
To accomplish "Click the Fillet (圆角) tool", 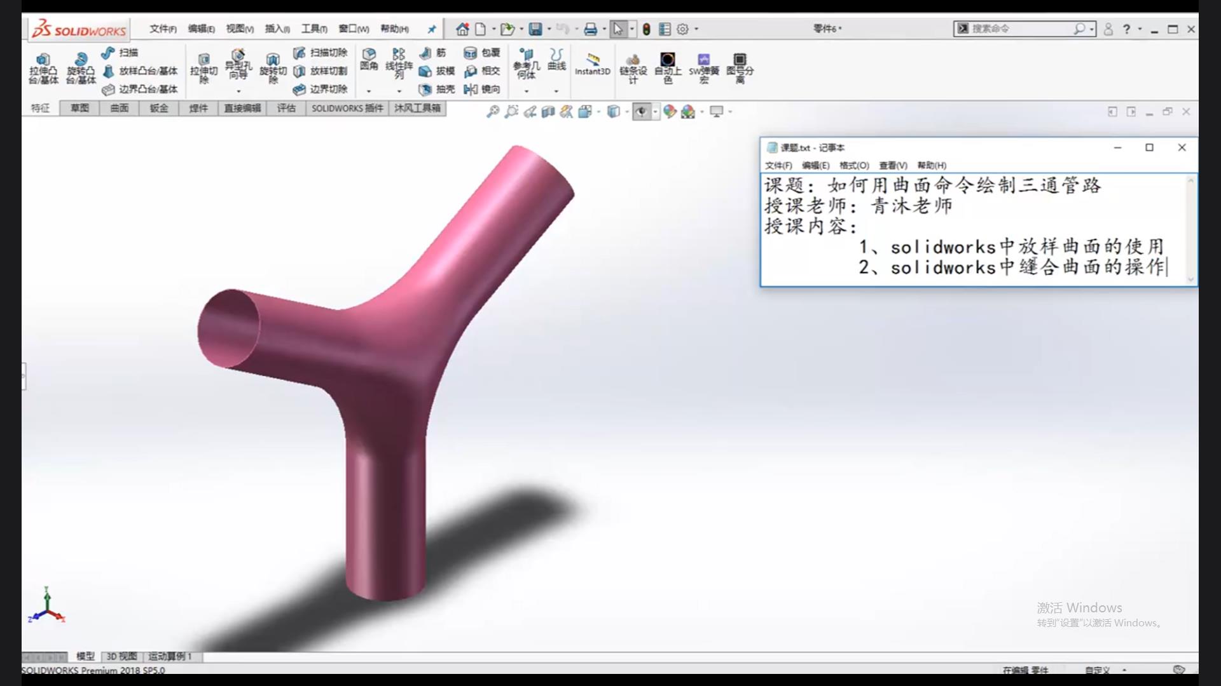I will tap(369, 60).
